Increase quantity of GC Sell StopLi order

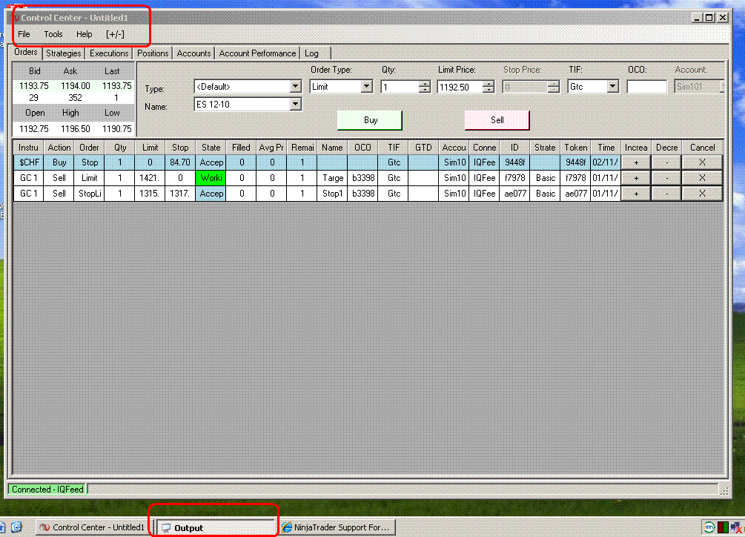coord(636,194)
